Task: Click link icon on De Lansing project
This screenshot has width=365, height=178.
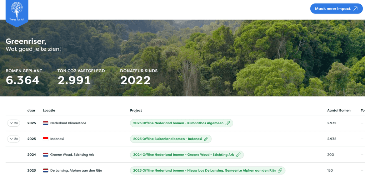Action: 280,171
